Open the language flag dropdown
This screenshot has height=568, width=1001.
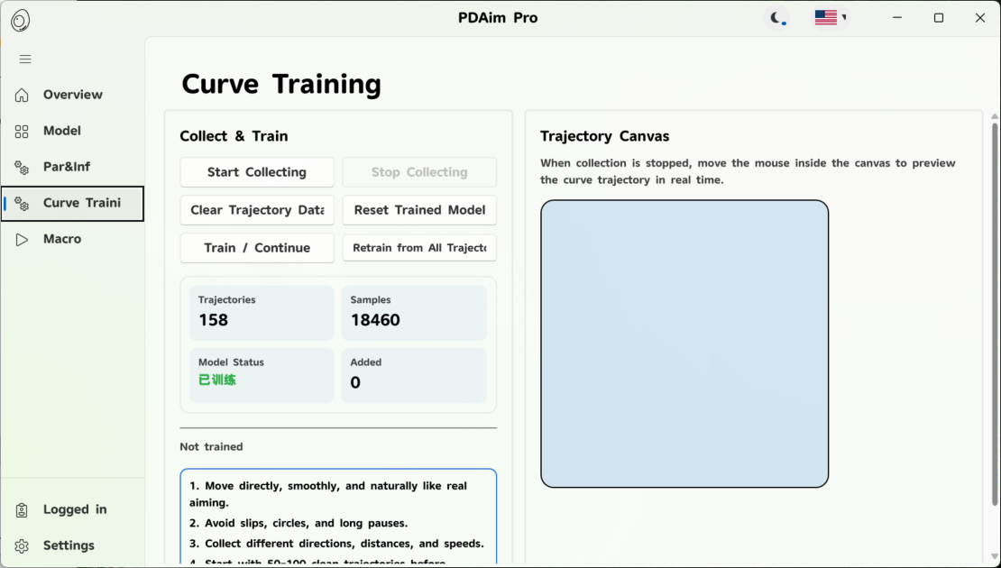coord(831,18)
